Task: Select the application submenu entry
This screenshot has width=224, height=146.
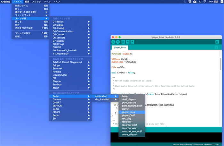Action: [x=105, y=96]
